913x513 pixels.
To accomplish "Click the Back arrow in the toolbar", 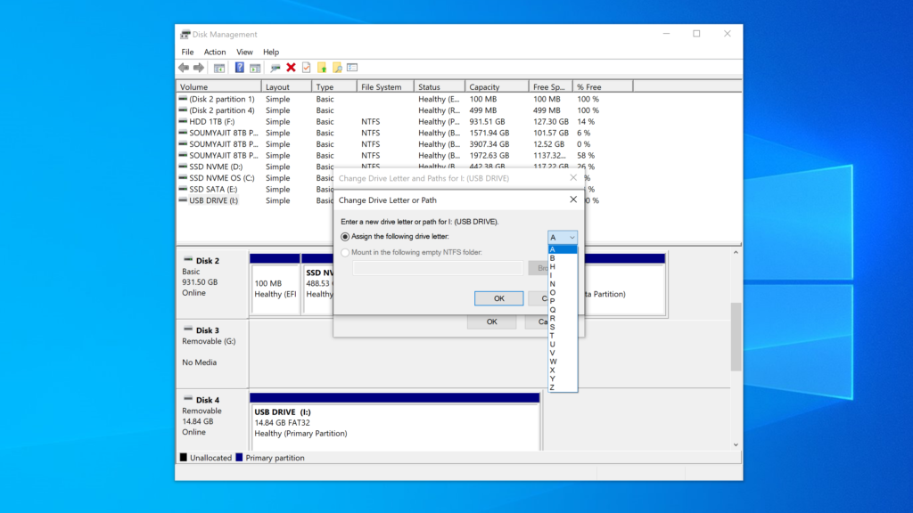I will (184, 68).
